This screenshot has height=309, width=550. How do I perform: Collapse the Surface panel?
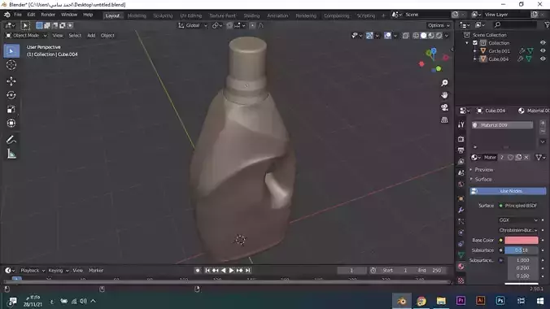coord(483,179)
